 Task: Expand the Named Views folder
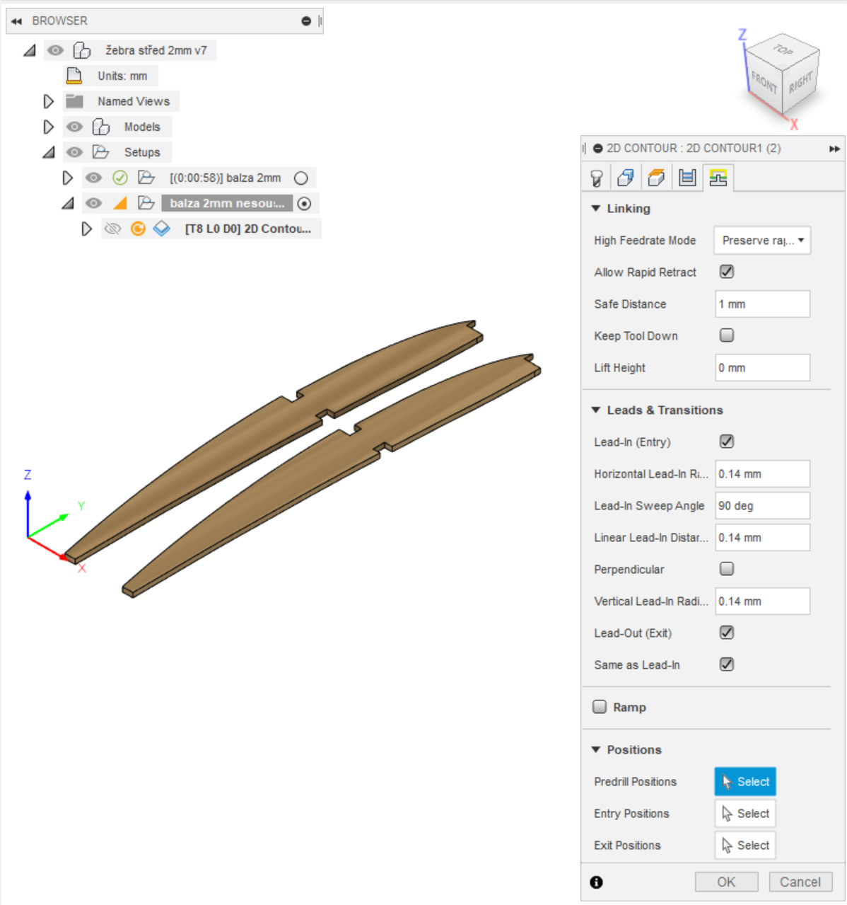pos(48,102)
